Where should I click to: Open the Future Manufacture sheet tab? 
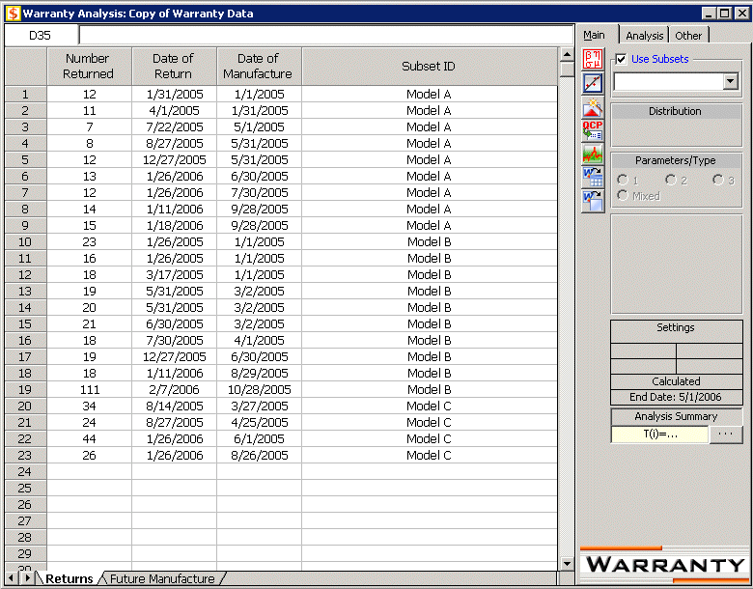(x=162, y=579)
